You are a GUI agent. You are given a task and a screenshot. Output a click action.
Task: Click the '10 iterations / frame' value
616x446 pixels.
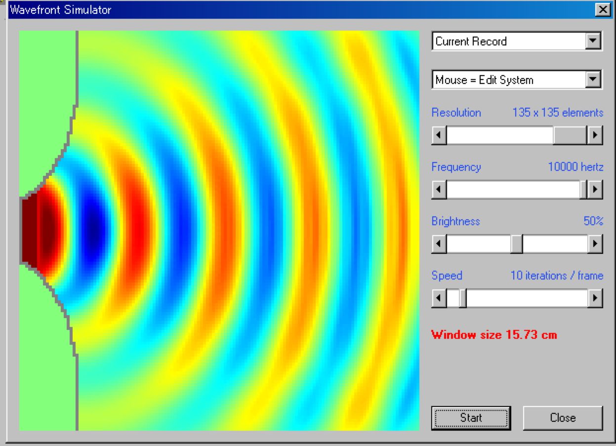pyautogui.click(x=557, y=276)
